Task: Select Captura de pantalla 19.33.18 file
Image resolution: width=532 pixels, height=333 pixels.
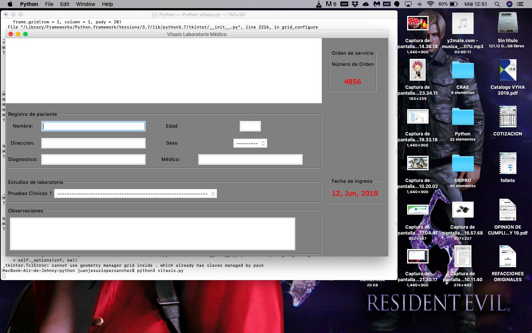Action: click(x=417, y=117)
